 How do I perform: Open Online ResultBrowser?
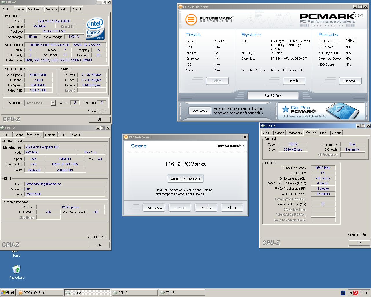[185, 179]
